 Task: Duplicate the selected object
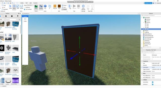click(x=5, y=9)
